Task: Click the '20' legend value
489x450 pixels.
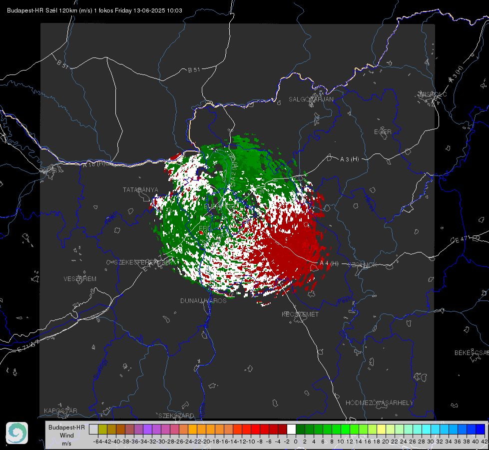Action: [x=386, y=441]
